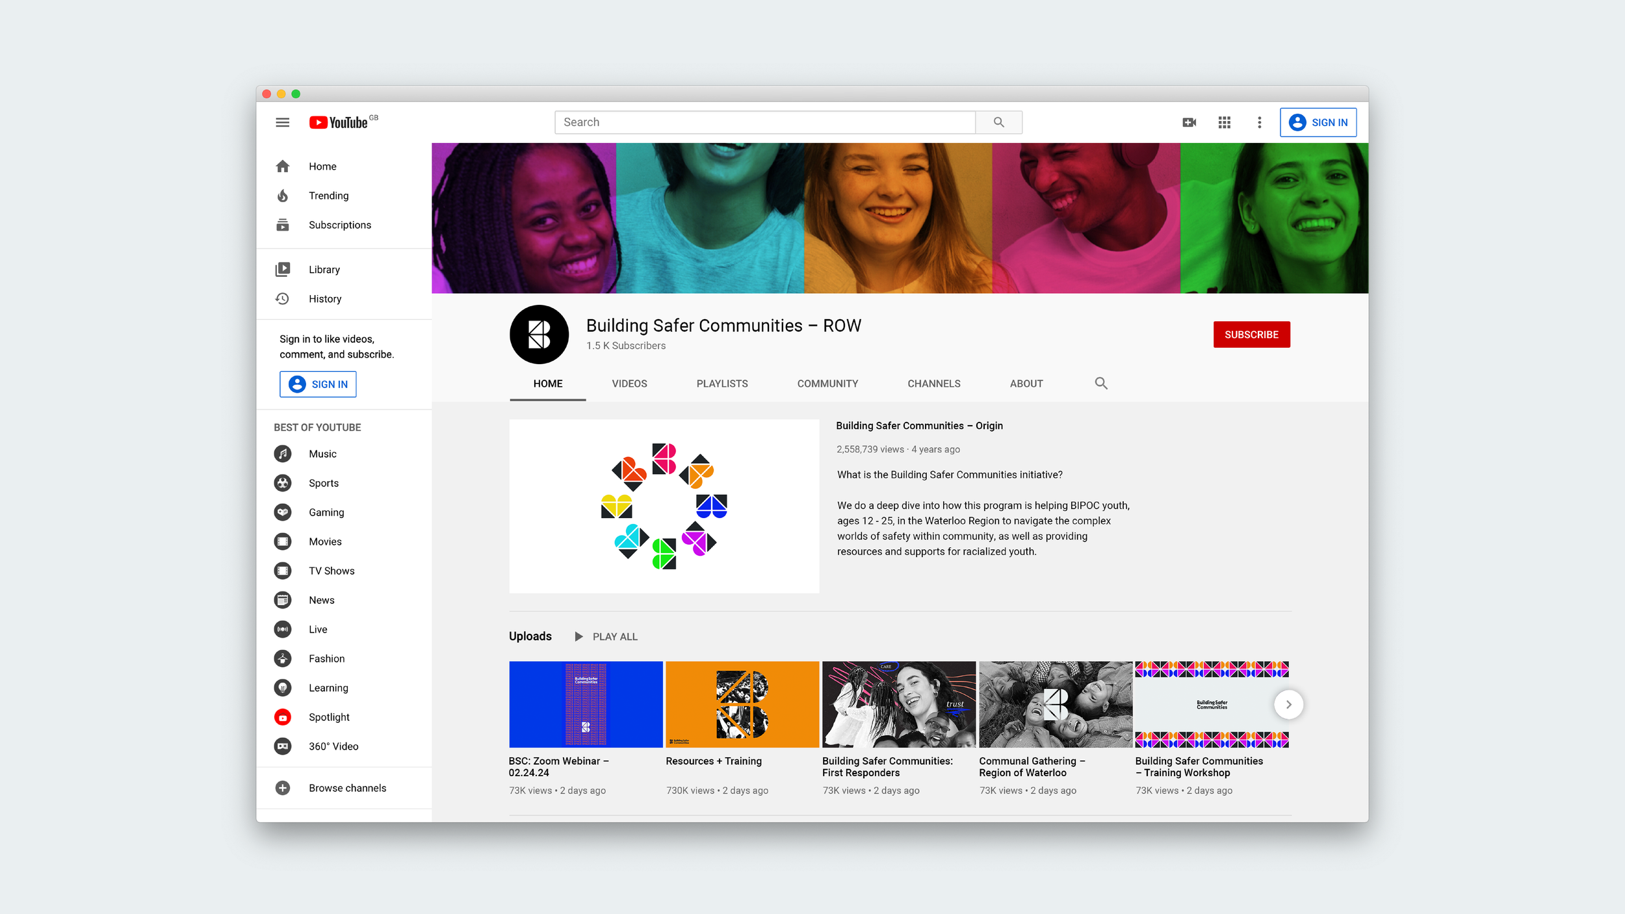The width and height of the screenshot is (1625, 914).
Task: Click the History clock icon
Action: pyautogui.click(x=282, y=298)
